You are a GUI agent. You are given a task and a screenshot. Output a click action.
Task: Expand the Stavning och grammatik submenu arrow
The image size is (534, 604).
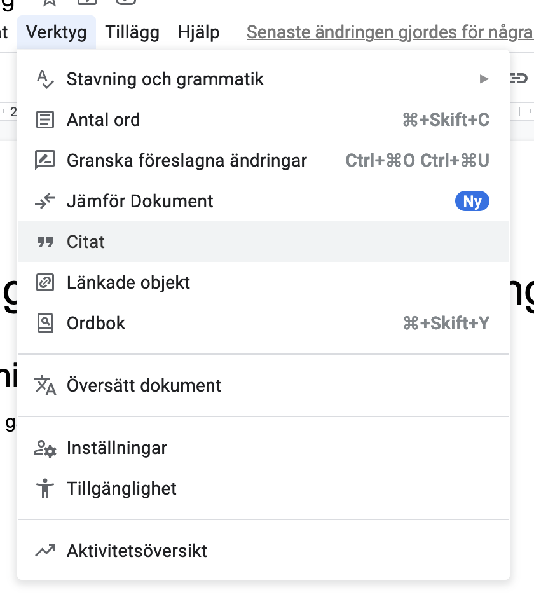click(484, 79)
